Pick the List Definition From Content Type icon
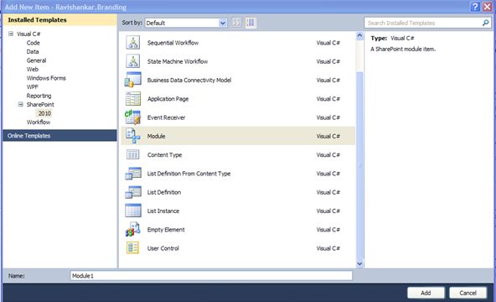This screenshot has height=302, width=496. point(133,173)
